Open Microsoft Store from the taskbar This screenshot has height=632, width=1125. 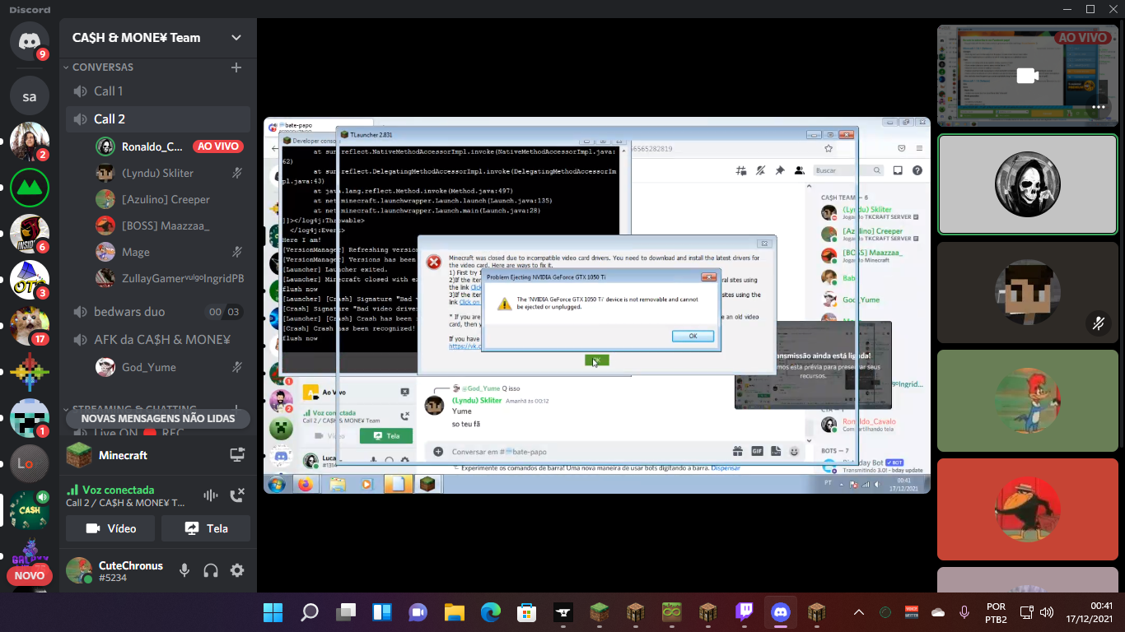[x=527, y=612]
